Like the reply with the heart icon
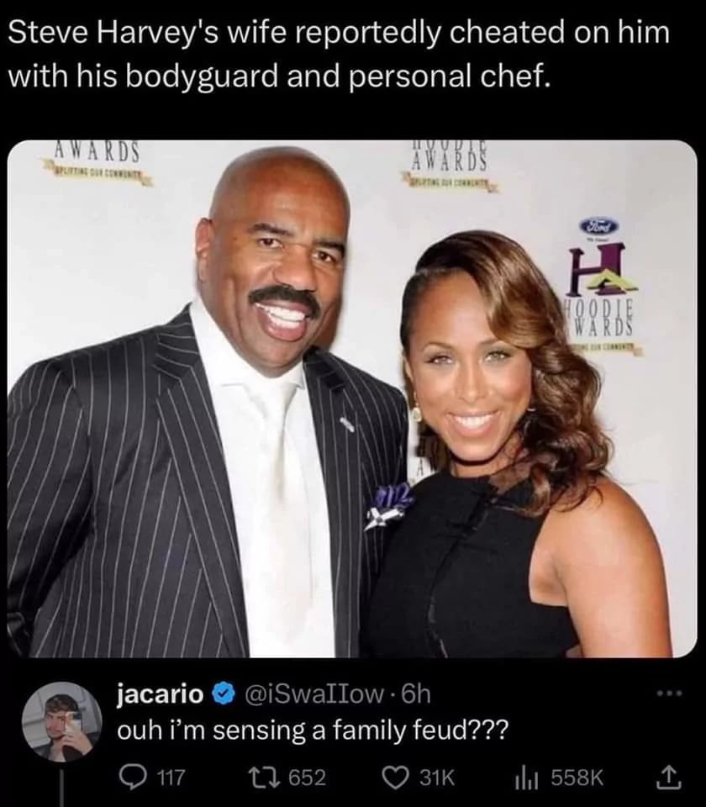Viewport: 706px width, 807px height. click(397, 778)
